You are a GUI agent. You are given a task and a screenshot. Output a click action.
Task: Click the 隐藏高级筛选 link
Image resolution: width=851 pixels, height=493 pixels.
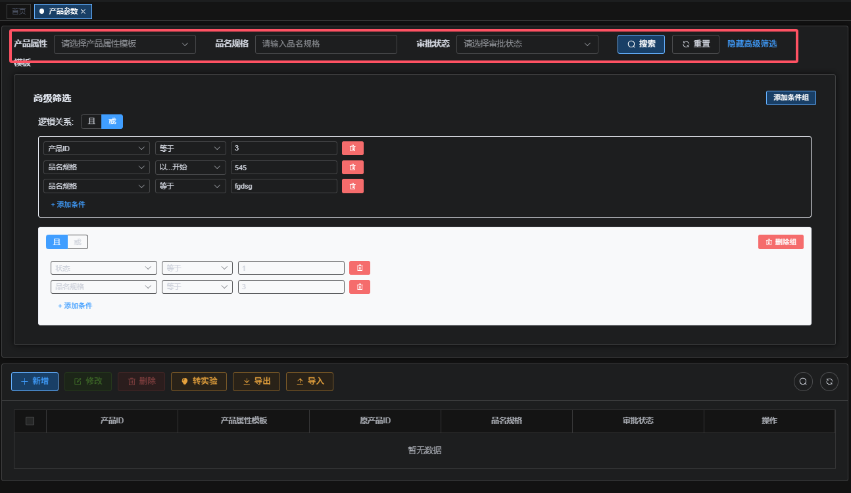pos(752,44)
